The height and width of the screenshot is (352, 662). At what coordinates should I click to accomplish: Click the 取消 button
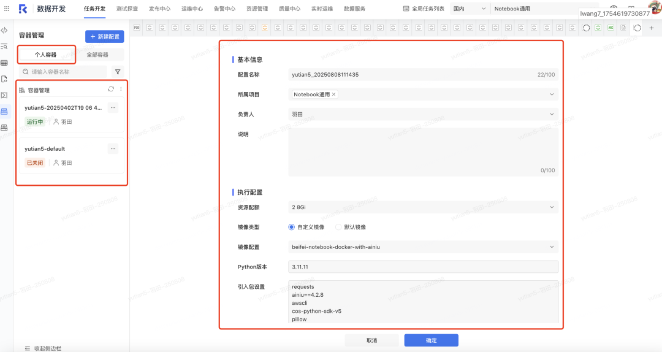371,340
